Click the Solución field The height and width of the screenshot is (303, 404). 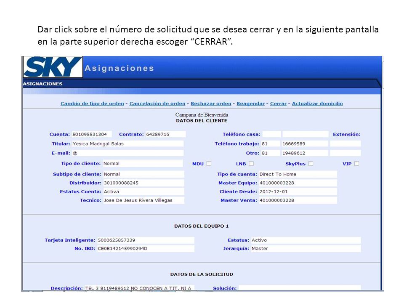pos(300,288)
